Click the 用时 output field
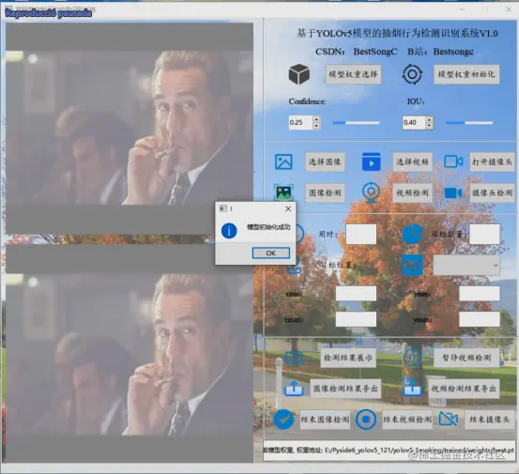Viewport: 519px width, 474px height. pos(360,234)
